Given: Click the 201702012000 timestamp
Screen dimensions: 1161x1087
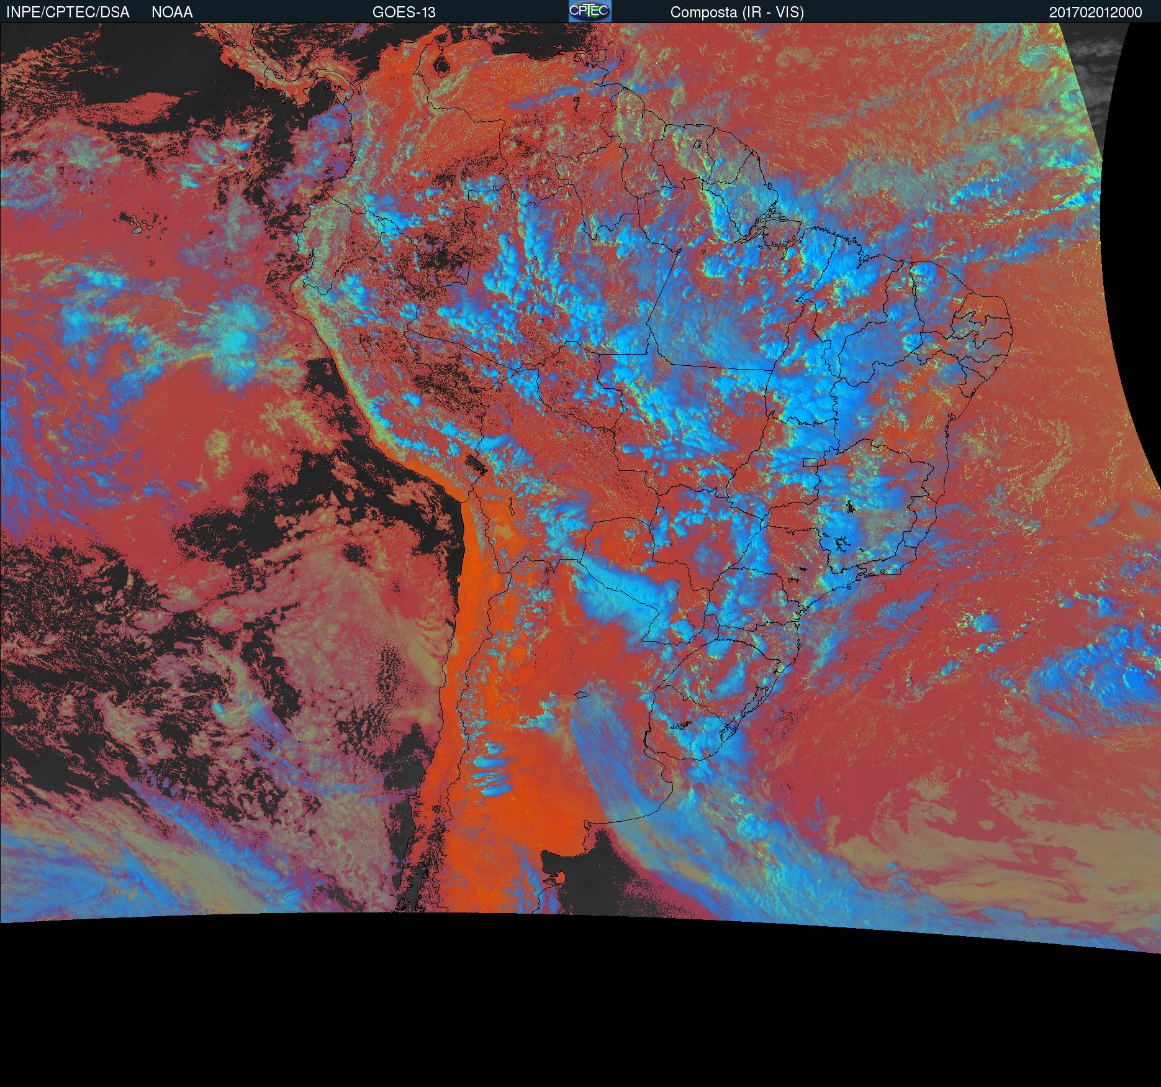Looking at the screenshot, I should coord(1096,12).
